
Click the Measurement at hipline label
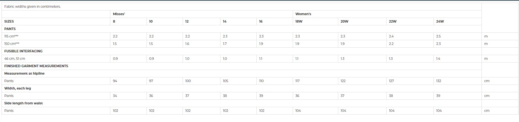coord(24,74)
